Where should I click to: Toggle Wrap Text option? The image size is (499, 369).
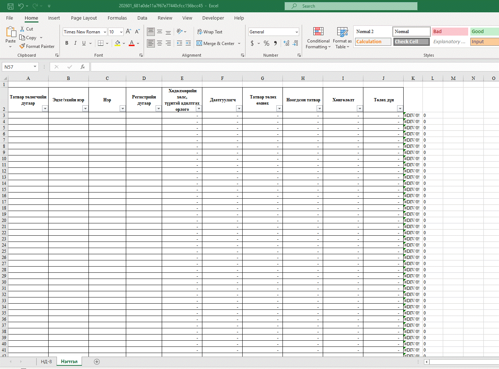point(210,32)
